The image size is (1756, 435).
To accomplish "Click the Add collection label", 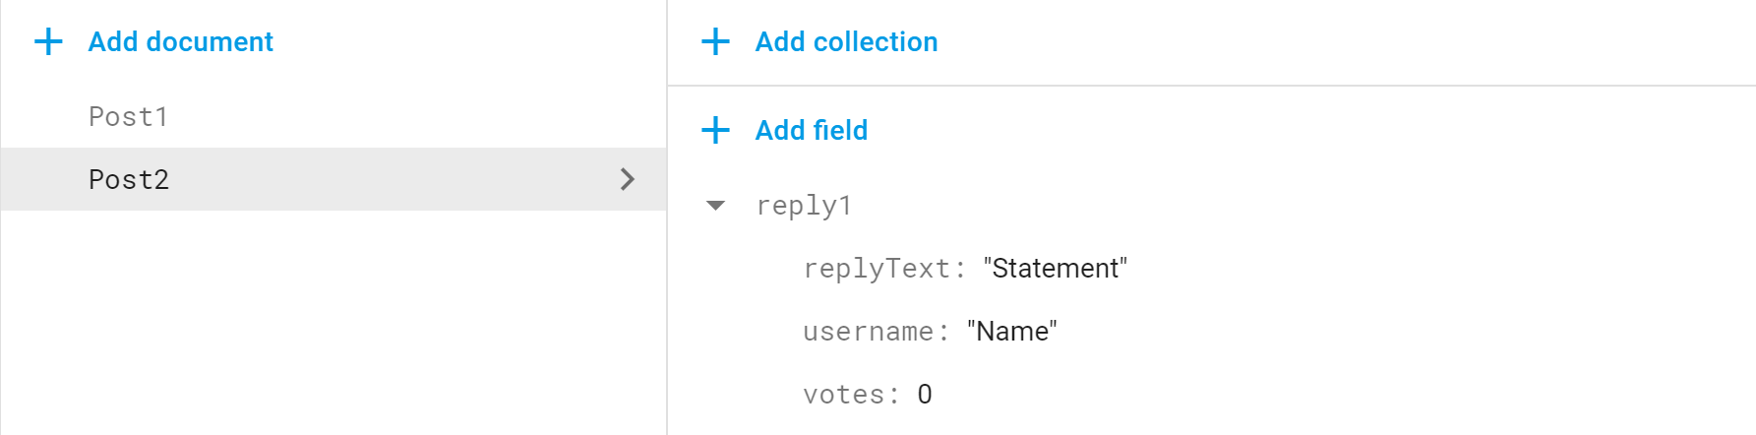I will coord(846,41).
